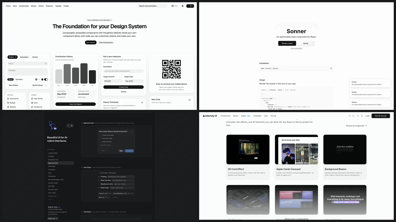Follow the Sonner Documentation link

coord(296,48)
